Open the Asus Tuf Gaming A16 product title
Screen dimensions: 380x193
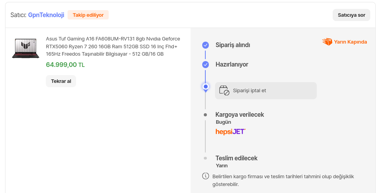pos(113,46)
